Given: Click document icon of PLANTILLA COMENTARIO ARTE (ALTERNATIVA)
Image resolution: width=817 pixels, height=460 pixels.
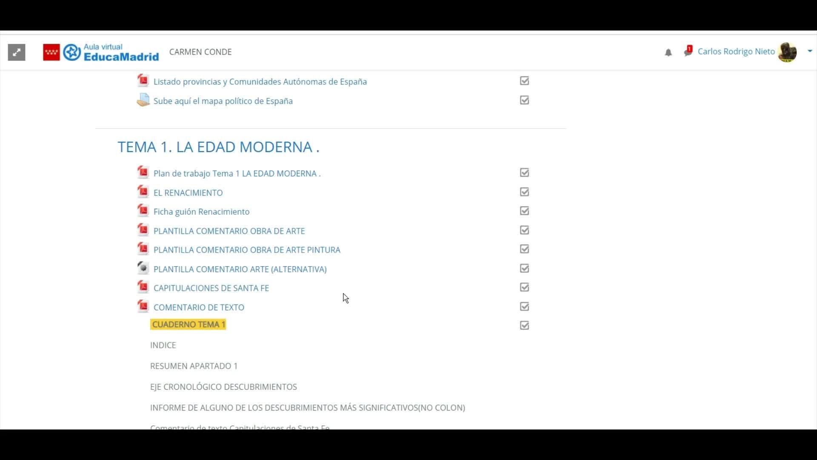Looking at the screenshot, I should tap(143, 268).
